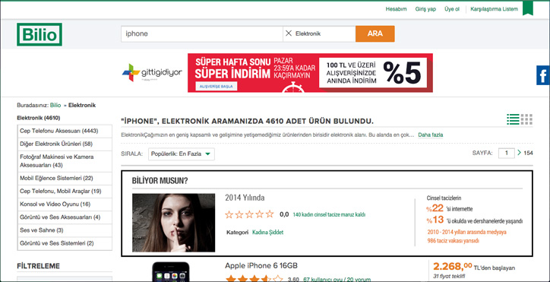Image resolution: width=550 pixels, height=282 pixels.
Task: Click the 2014 Yılında heading
Action: tap(245, 198)
